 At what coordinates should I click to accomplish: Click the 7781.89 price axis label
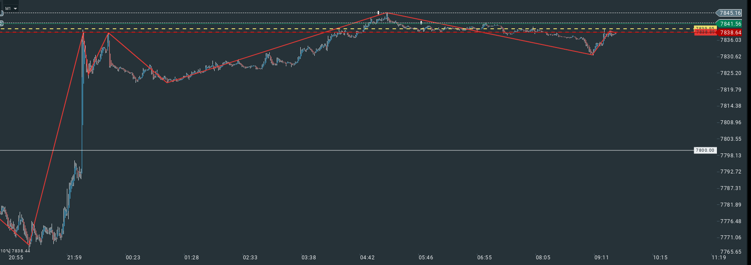[x=730, y=205]
